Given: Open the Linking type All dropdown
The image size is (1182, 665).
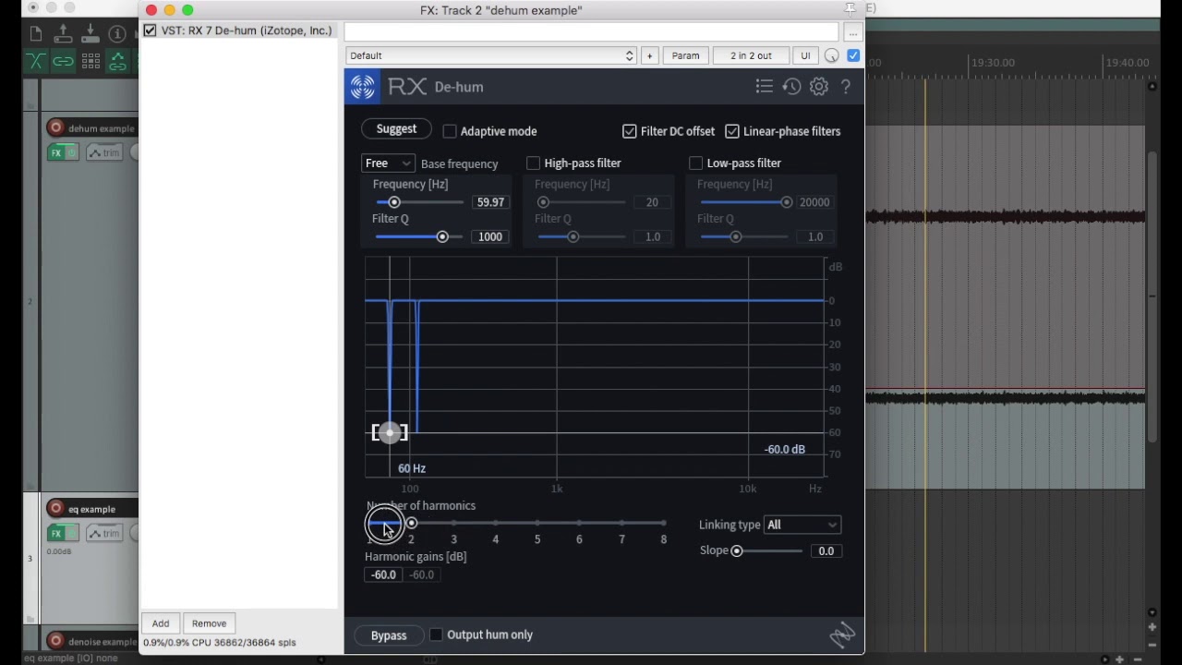Looking at the screenshot, I should tap(802, 525).
